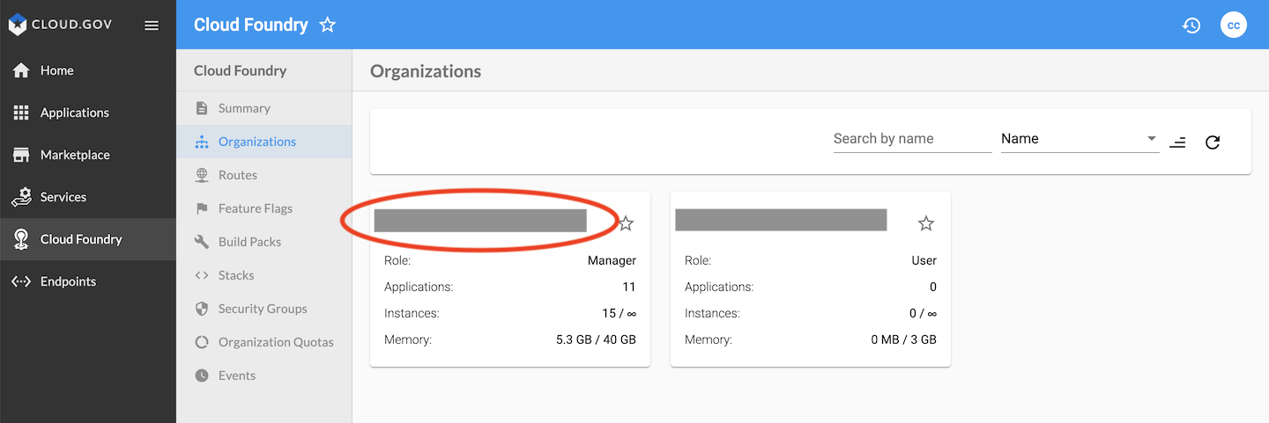Open the Routes page

pos(264,175)
